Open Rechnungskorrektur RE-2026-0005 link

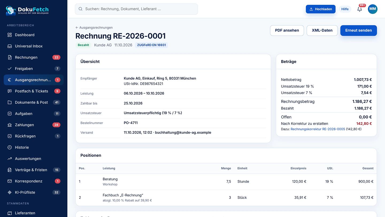[318, 129]
